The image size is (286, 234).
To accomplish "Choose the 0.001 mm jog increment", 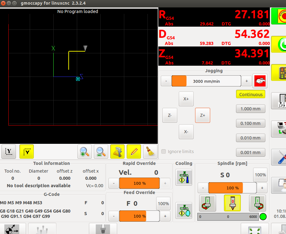I will click(x=250, y=152).
